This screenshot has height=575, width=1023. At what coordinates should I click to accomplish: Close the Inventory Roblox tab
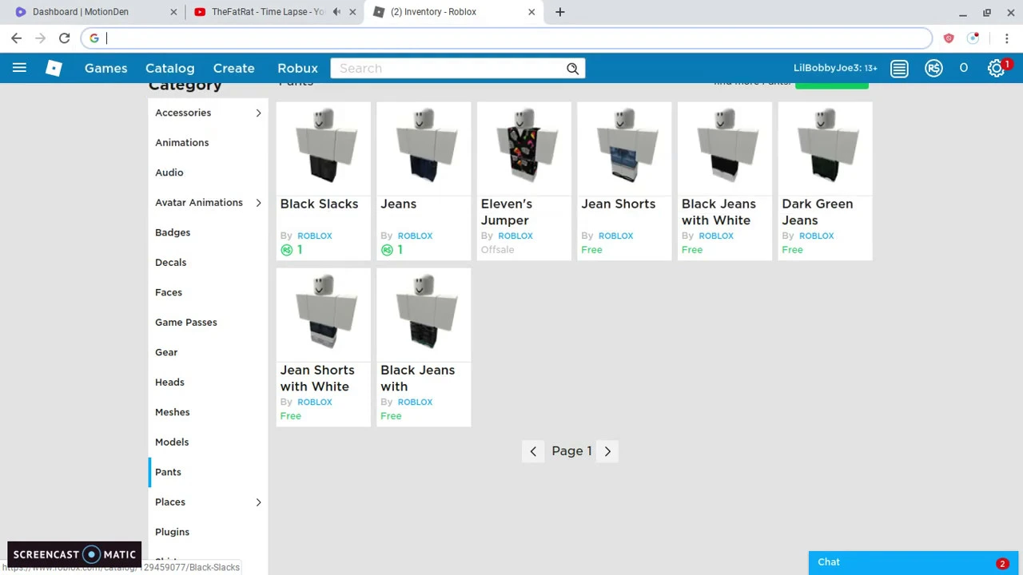coord(531,12)
